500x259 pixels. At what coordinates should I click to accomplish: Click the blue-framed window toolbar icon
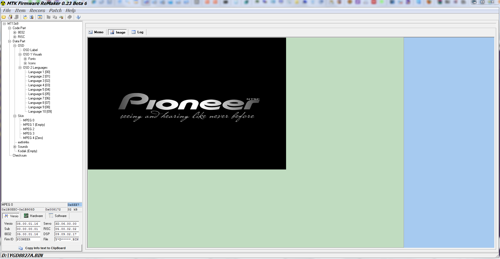click(x=40, y=17)
